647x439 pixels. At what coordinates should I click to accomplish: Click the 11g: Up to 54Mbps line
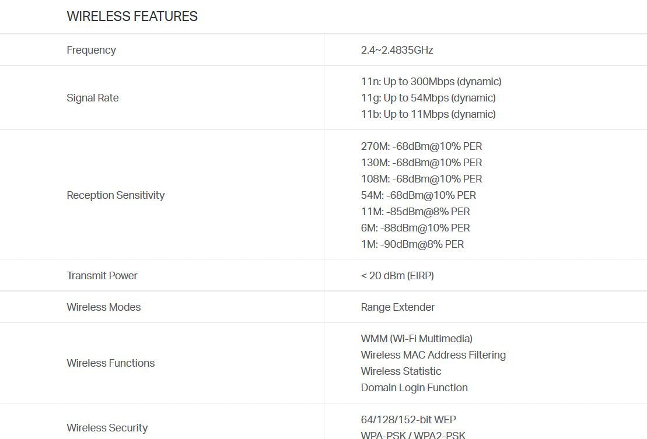tap(428, 98)
